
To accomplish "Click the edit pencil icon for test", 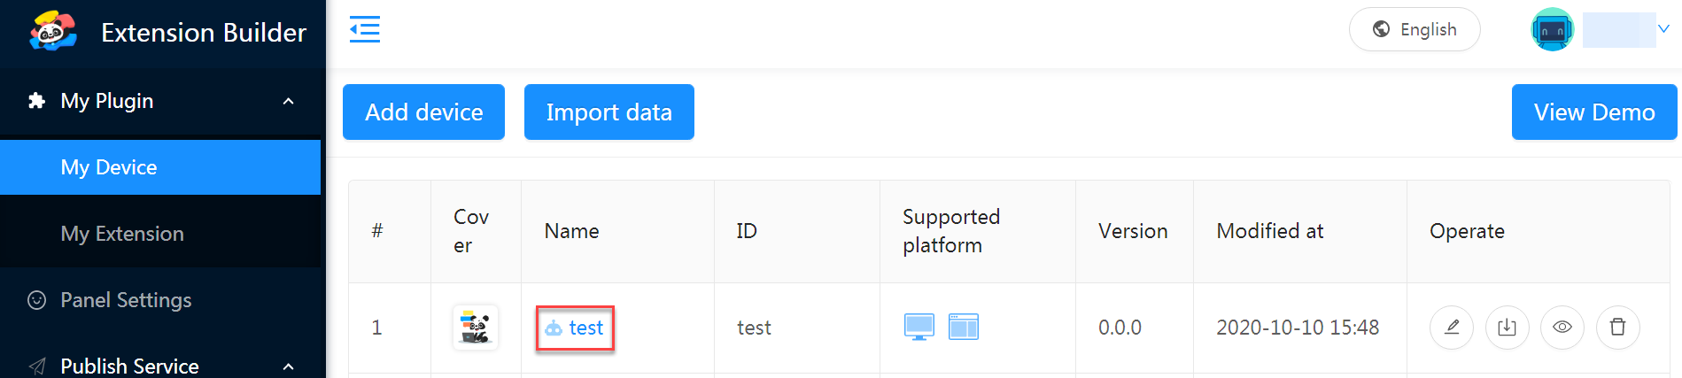I will point(1451,328).
